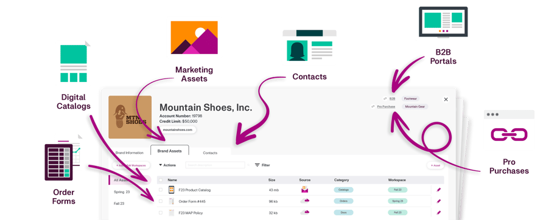557x220 pixels.
Task: Select All Assets in the workspace list
Action: pyautogui.click(x=130, y=180)
